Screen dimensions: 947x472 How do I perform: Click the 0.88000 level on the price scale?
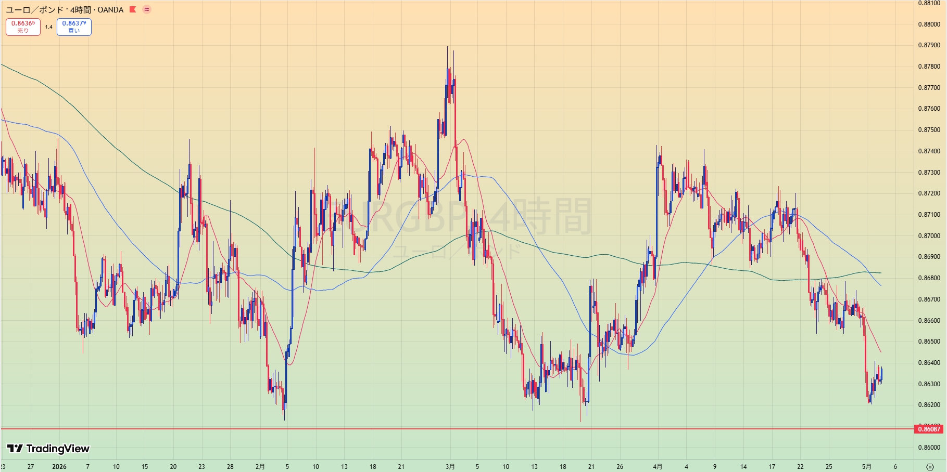(x=929, y=24)
